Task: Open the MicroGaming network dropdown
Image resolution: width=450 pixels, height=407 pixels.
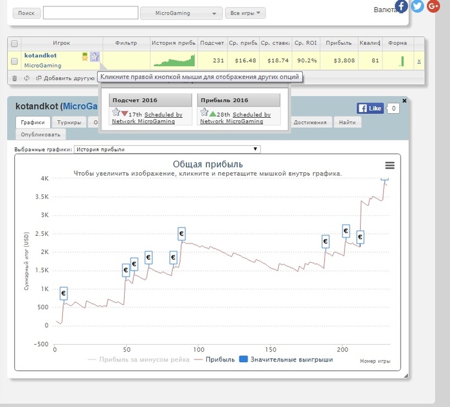Action: 180,13
